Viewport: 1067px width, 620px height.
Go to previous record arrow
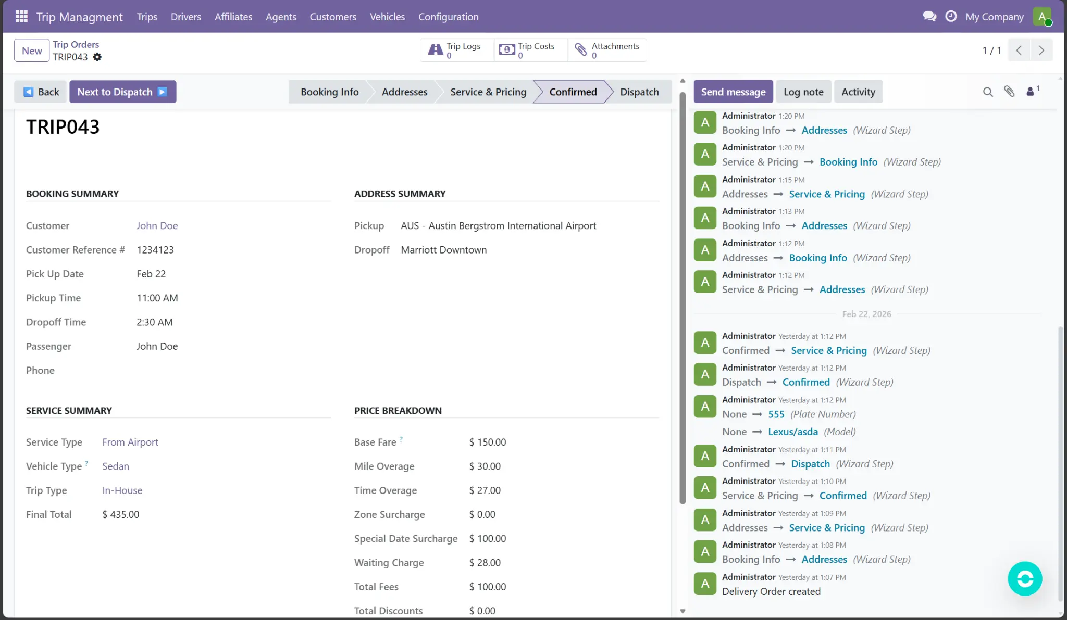(1019, 50)
